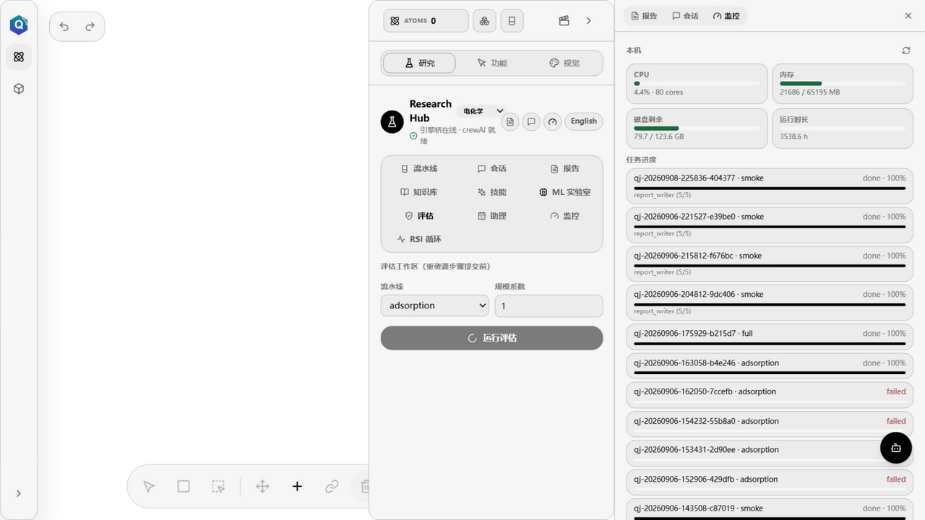Switch to the 研究 tab

420,63
